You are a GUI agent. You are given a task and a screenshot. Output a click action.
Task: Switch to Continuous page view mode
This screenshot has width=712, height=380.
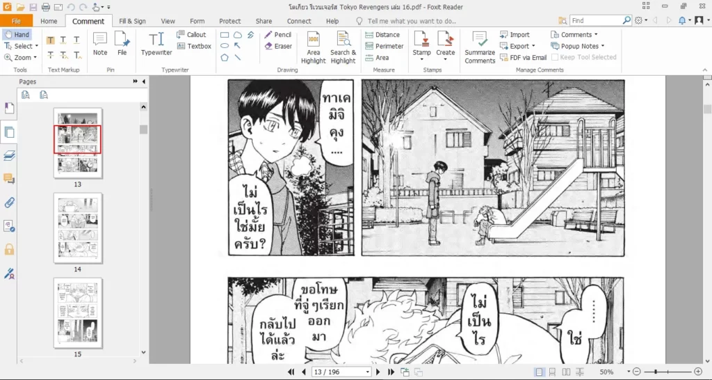552,372
